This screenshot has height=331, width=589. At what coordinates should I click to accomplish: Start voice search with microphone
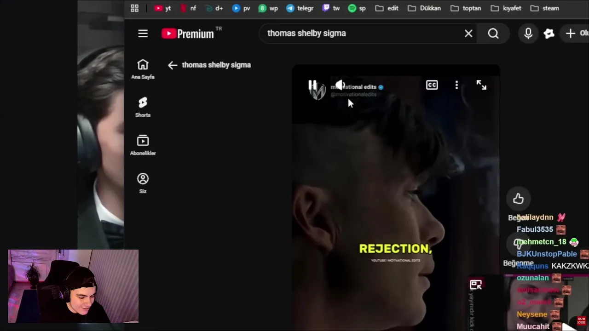(528, 34)
